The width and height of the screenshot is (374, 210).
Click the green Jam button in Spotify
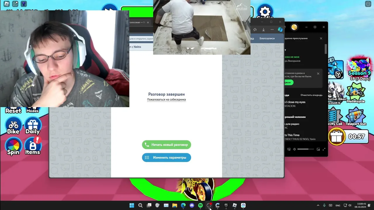tap(288, 83)
